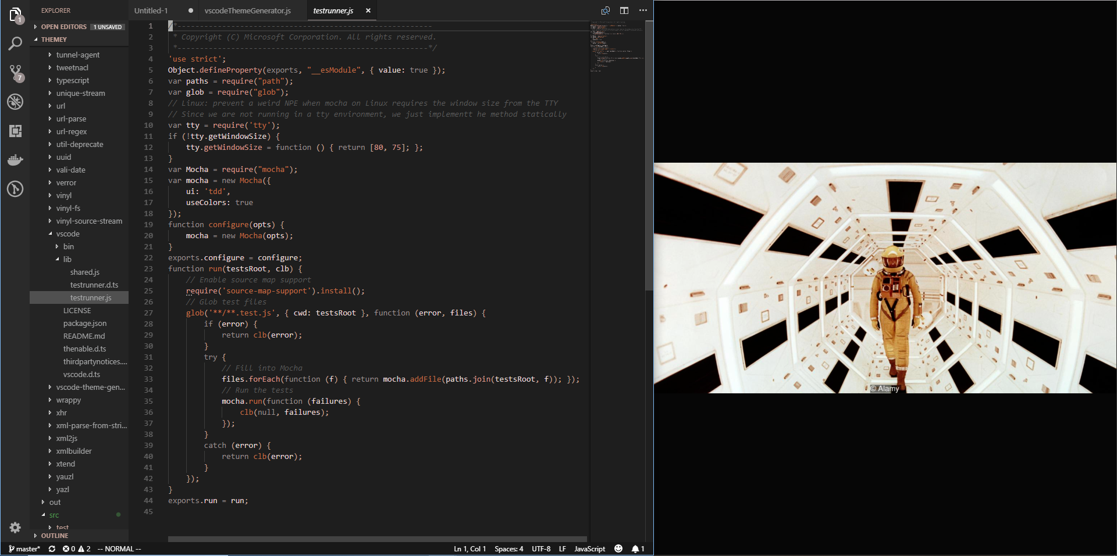Change language mode via JavaScript
Screen dimensions: 1117x556
(x=590, y=549)
